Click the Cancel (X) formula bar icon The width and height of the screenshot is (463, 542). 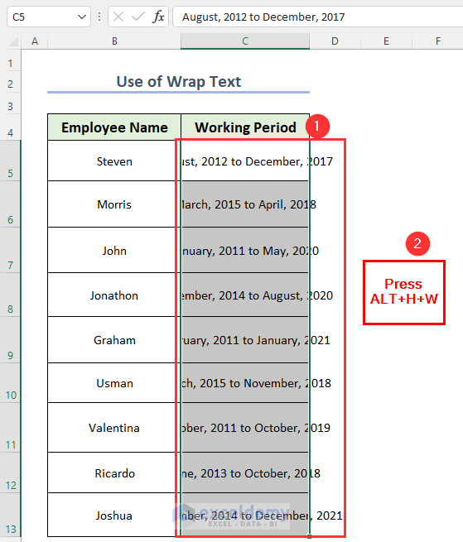[118, 17]
